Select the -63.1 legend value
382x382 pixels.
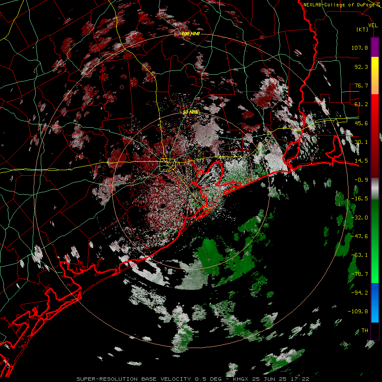click(360, 255)
